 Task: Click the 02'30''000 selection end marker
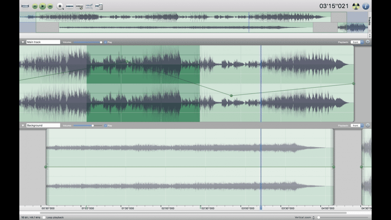(x=200, y=207)
